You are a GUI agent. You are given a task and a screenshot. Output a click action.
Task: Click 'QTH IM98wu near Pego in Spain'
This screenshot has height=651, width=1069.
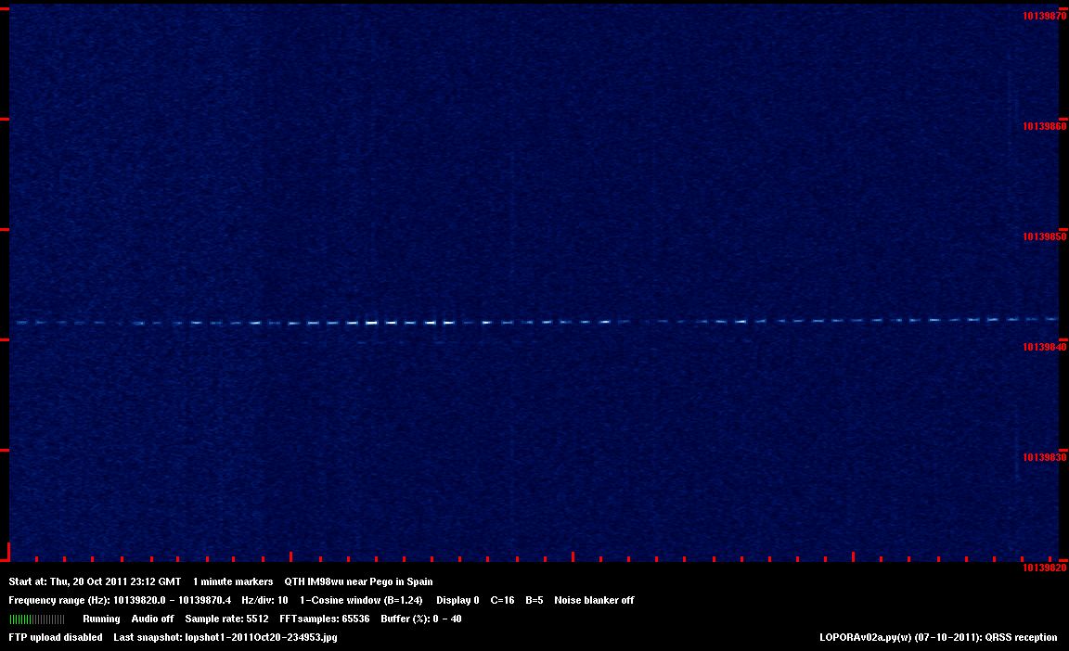click(x=358, y=581)
